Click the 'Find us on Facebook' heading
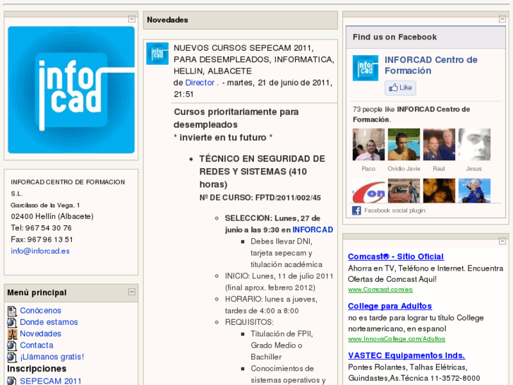The width and height of the screenshot is (513, 385). (x=394, y=37)
